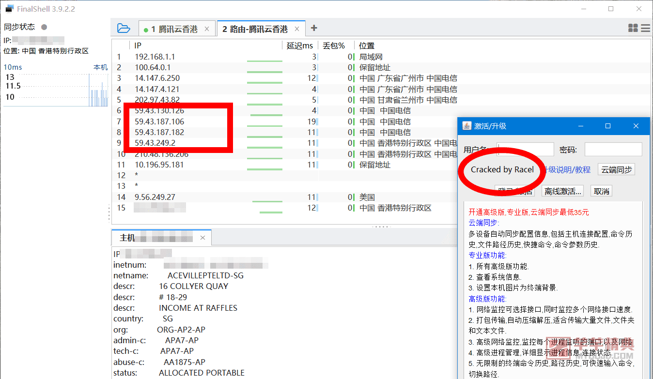This screenshot has height=379, width=653.
Task: Select hop row 9.56.249.27
Action: coord(285,197)
